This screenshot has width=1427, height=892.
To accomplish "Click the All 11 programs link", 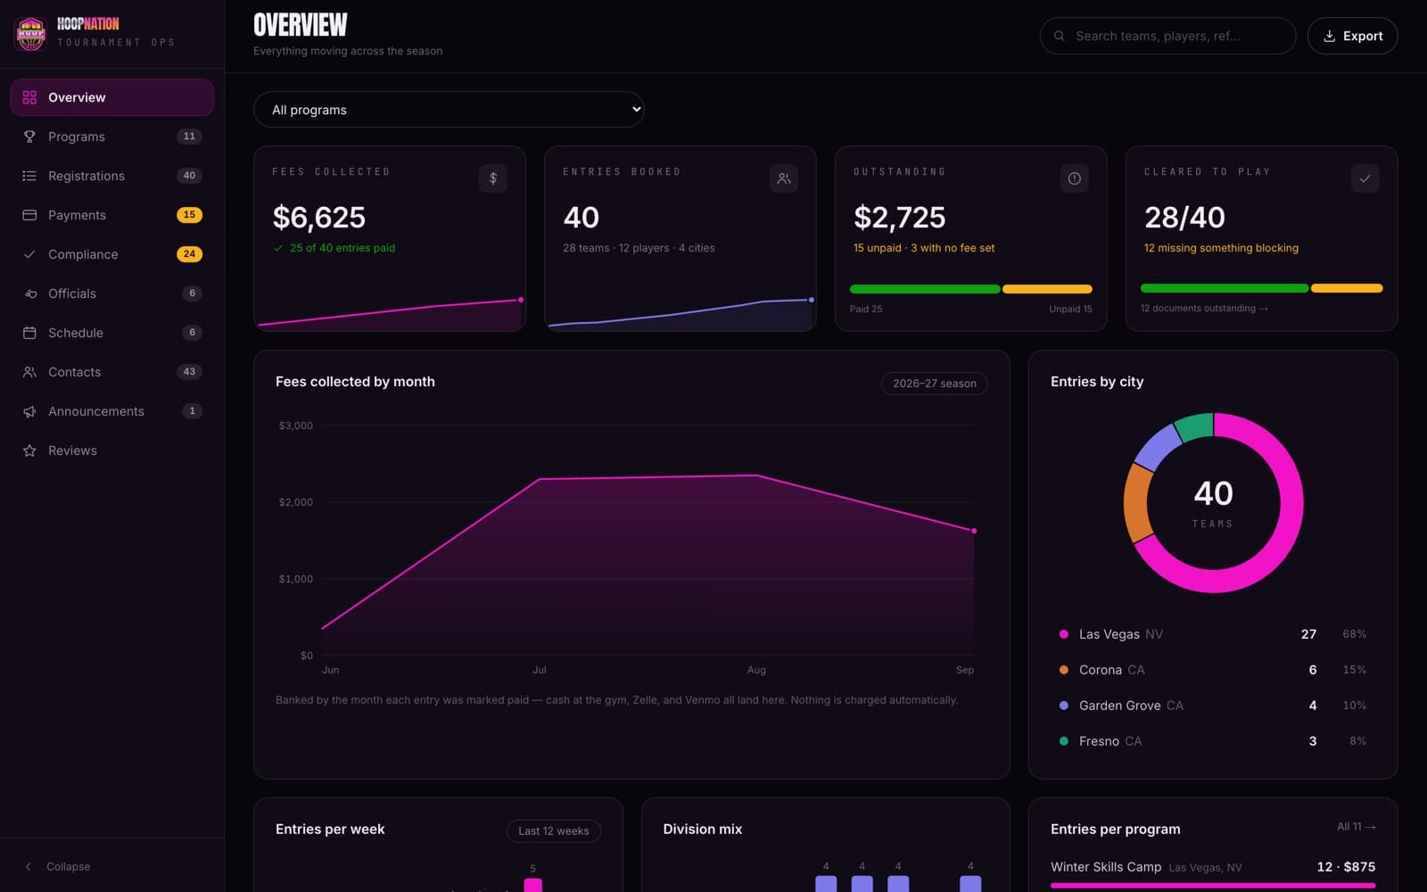I will (1356, 827).
